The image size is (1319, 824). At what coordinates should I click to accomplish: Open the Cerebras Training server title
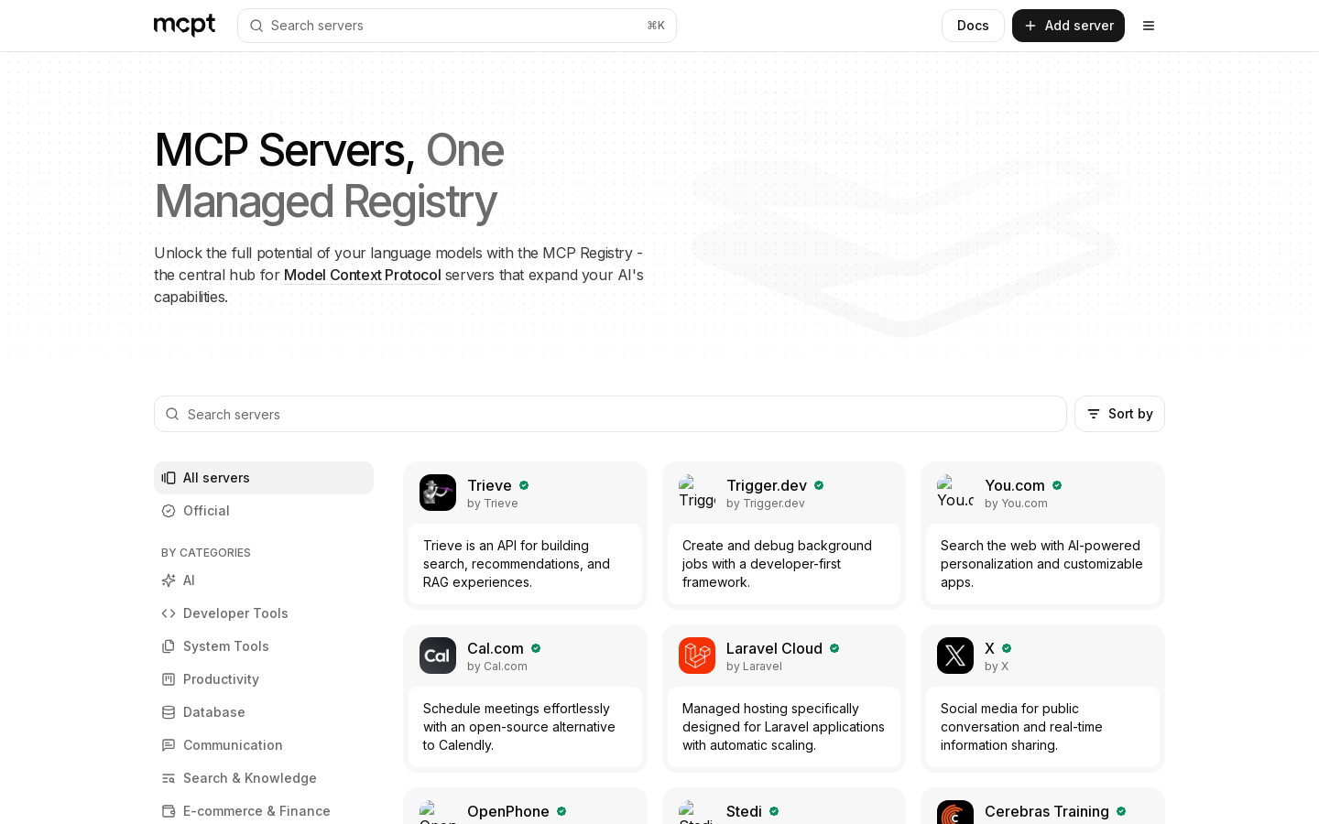(1047, 811)
